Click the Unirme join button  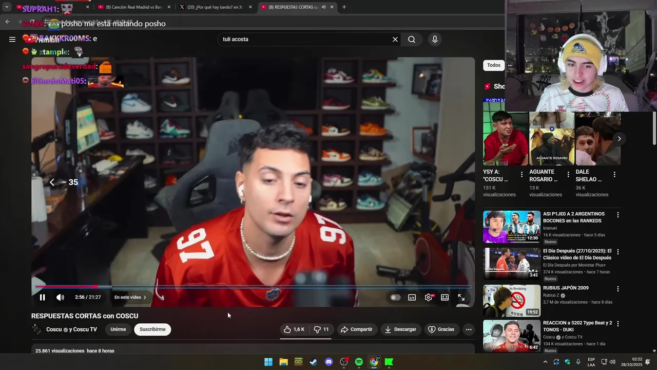pyautogui.click(x=118, y=329)
